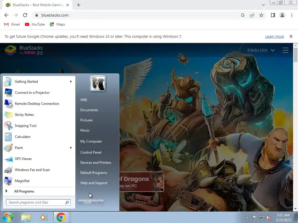Expand Paint recent files arrow

pyautogui.click(x=71, y=148)
